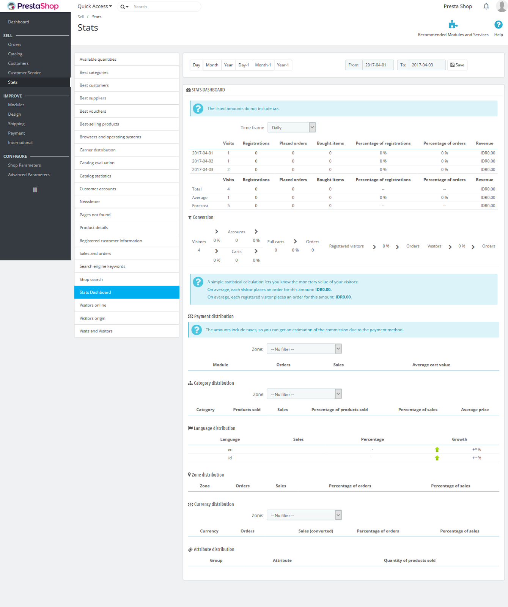Open Currency distribution Zone filter dropdown
The width and height of the screenshot is (508, 607).
click(x=304, y=515)
